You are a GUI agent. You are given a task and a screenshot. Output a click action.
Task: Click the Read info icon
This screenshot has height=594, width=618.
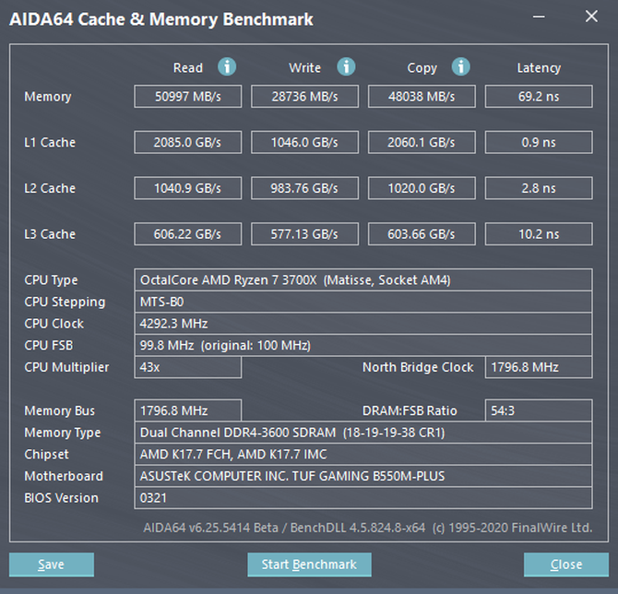(227, 67)
